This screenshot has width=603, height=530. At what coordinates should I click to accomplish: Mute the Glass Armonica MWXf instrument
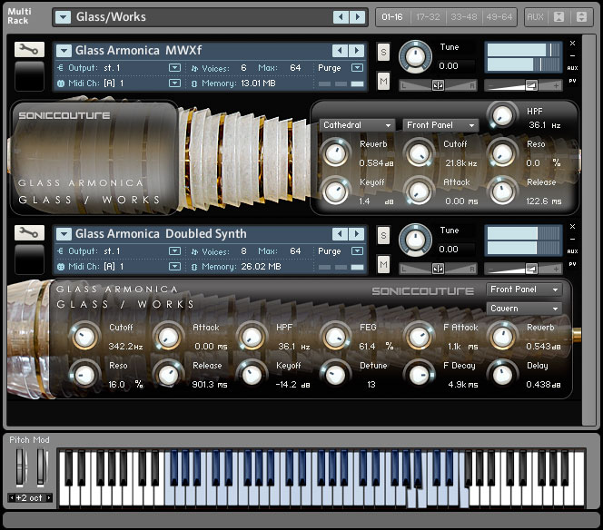point(383,81)
